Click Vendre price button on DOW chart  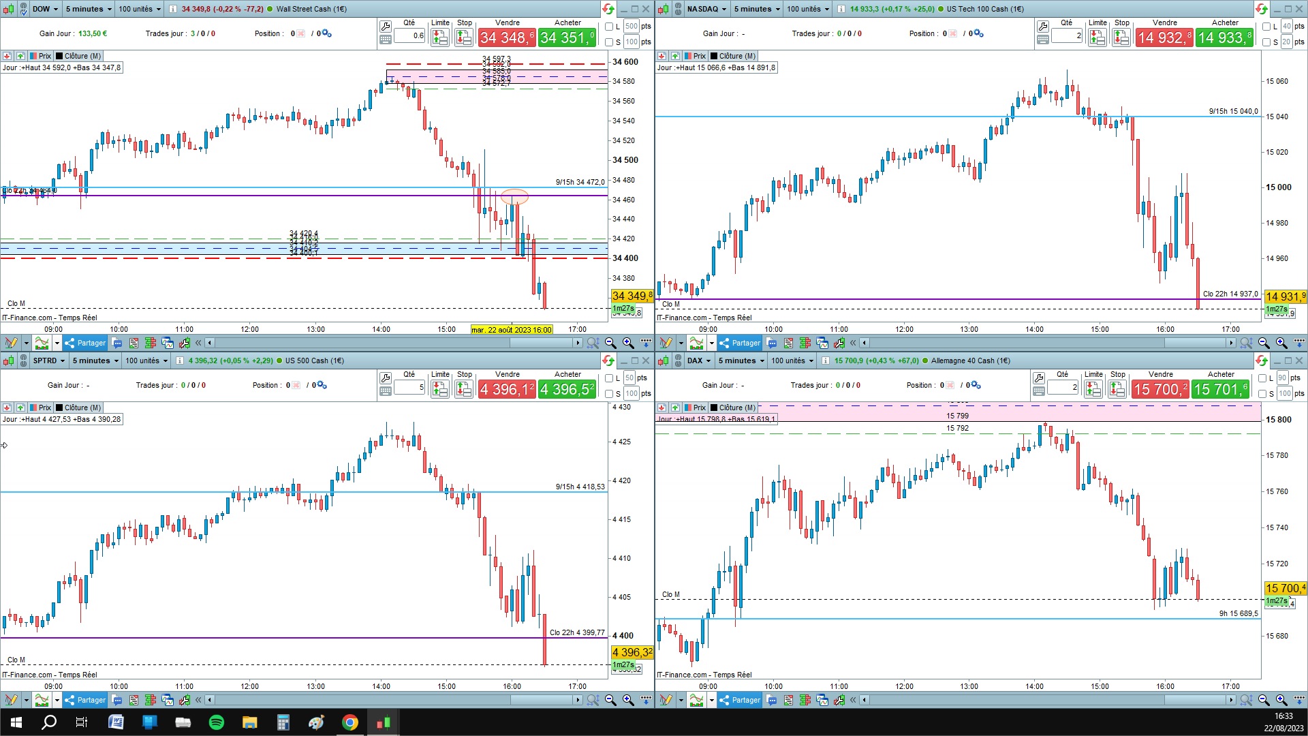506,37
